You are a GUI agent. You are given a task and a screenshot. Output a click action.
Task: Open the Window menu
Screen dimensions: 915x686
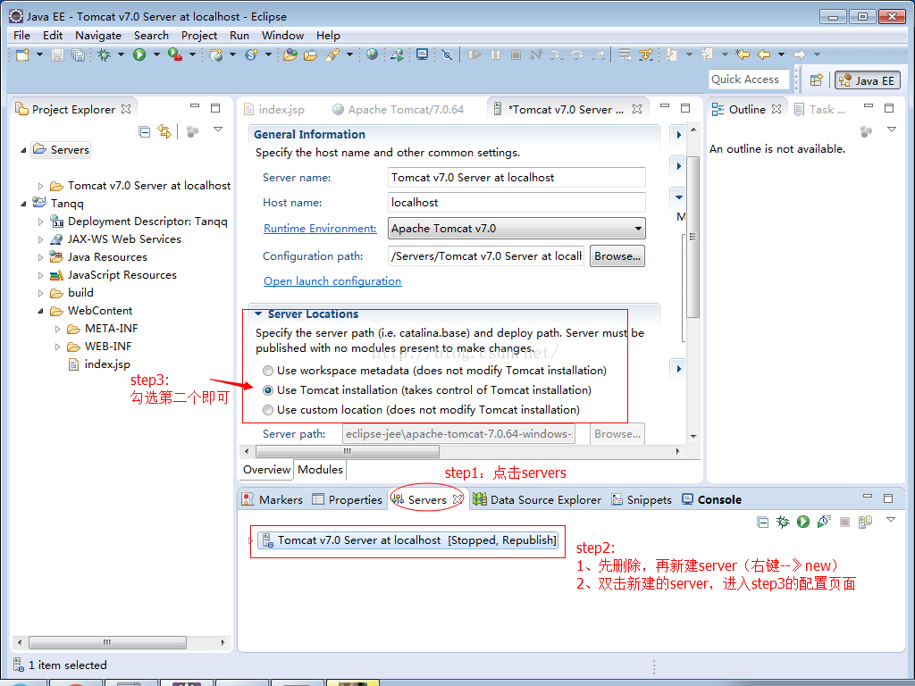point(282,35)
